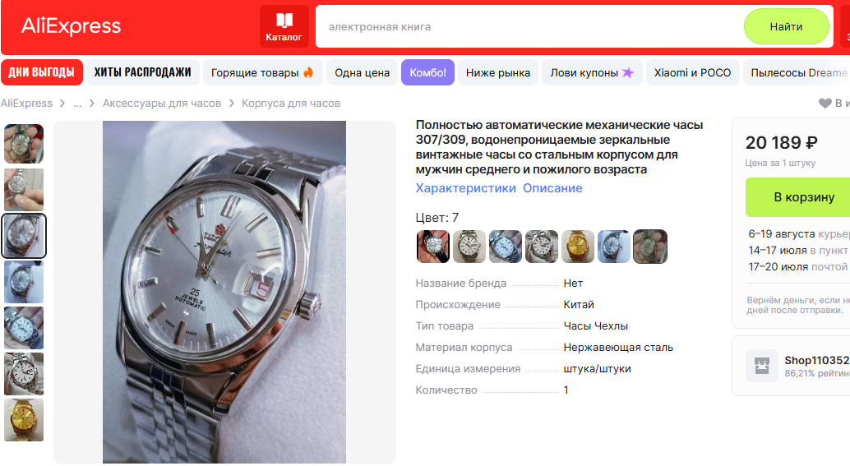
Task: Click the flame icon on Горящие товары
Action: pyautogui.click(x=308, y=72)
